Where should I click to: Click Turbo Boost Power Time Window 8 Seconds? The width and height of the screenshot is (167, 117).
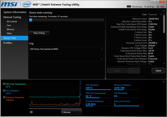pyautogui.click(x=153, y=59)
